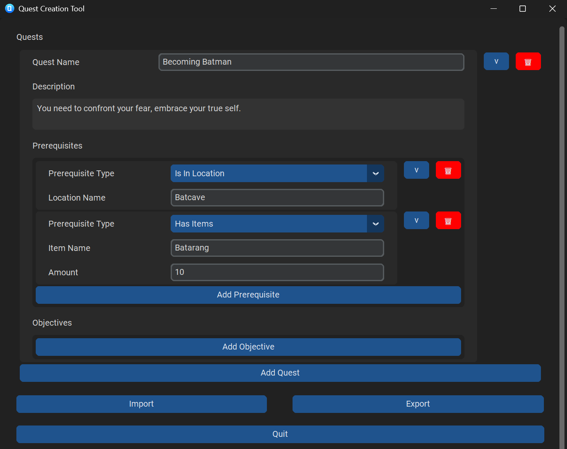Screen dimensions: 567x449
Task: Collapse the Has Items prerequisite section
Action: [416, 221]
